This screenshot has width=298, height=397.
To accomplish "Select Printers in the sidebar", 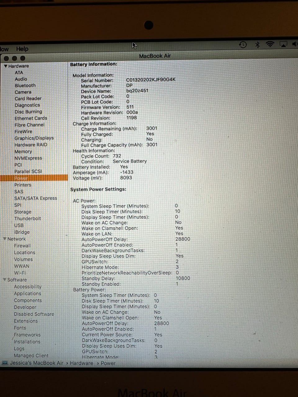I will [23, 185].
